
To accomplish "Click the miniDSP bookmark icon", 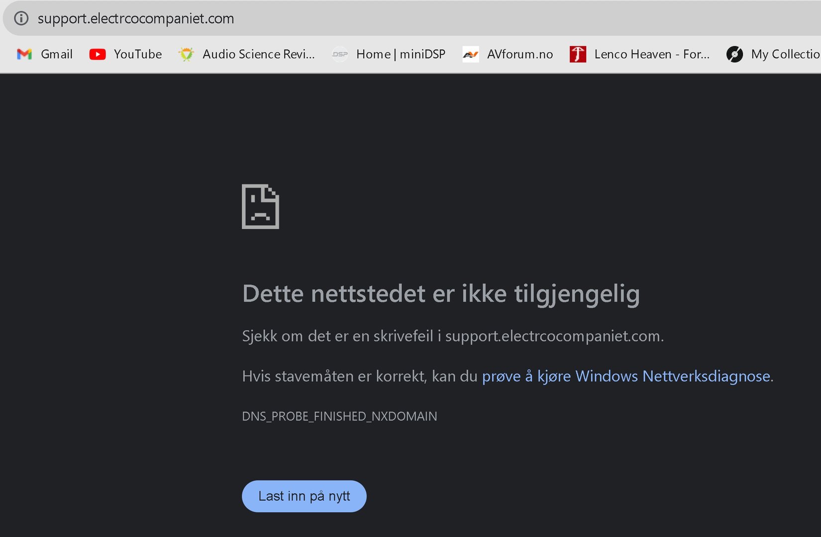I will [340, 54].
